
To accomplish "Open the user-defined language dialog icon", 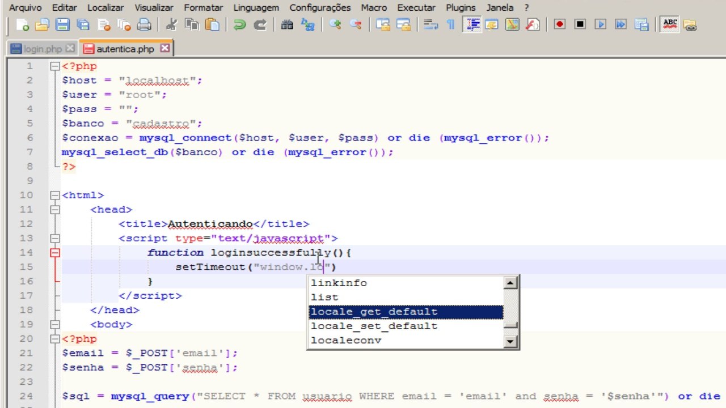I will [x=491, y=25].
